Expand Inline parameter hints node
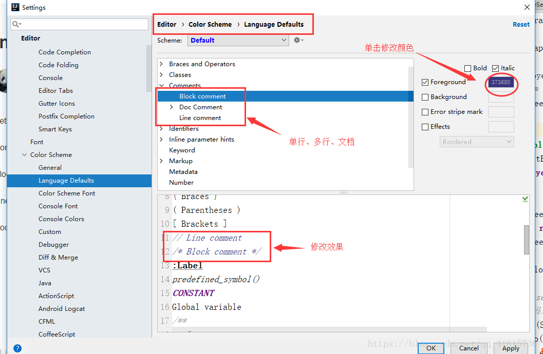The image size is (543, 354). [161, 140]
